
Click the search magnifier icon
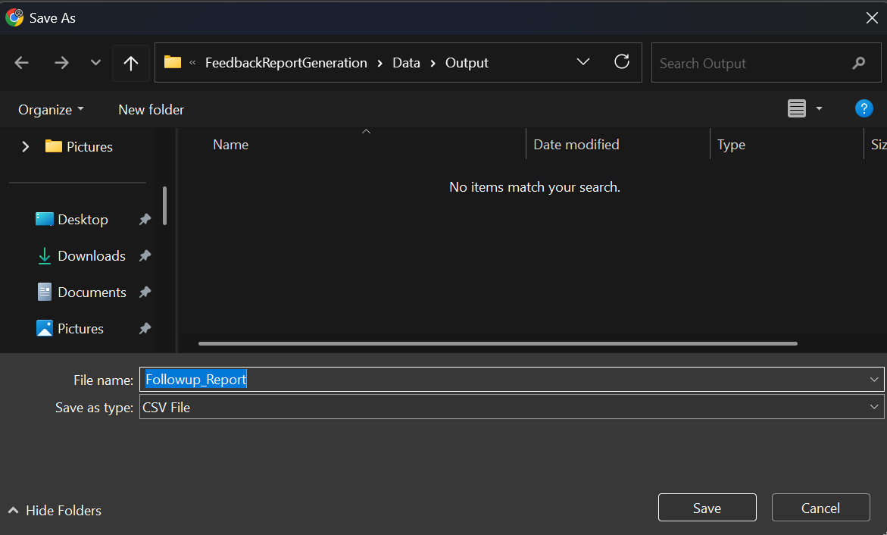pos(859,63)
